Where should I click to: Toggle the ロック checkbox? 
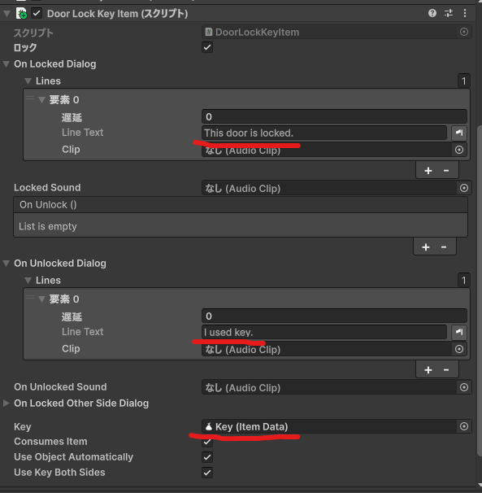pos(207,47)
